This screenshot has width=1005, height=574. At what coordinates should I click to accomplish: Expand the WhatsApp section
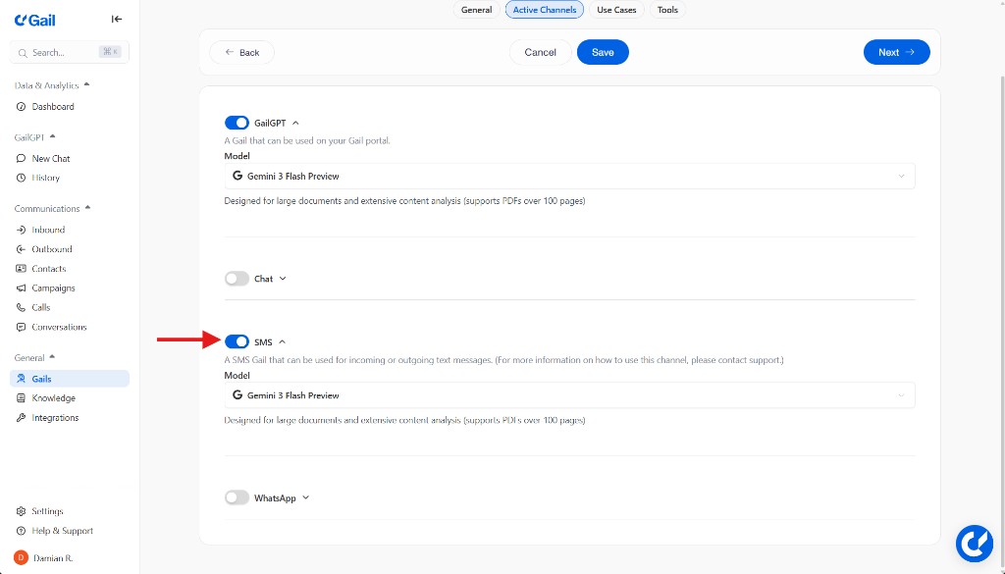click(x=304, y=497)
